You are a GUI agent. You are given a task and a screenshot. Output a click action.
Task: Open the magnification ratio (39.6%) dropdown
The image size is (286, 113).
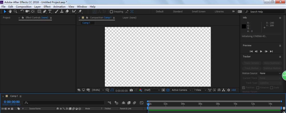98,90
